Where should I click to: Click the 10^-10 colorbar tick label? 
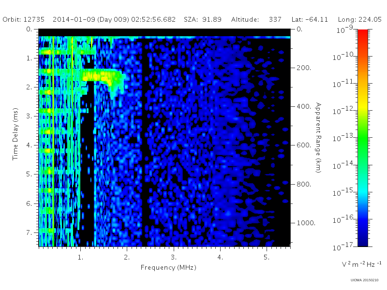344,57
